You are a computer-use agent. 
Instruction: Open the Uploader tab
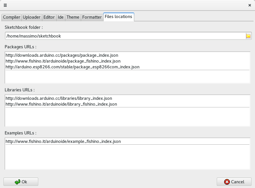click(32, 17)
